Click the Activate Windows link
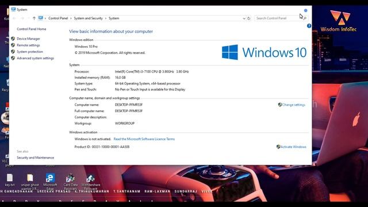Screen dimensions: 368x207 click(x=293, y=147)
